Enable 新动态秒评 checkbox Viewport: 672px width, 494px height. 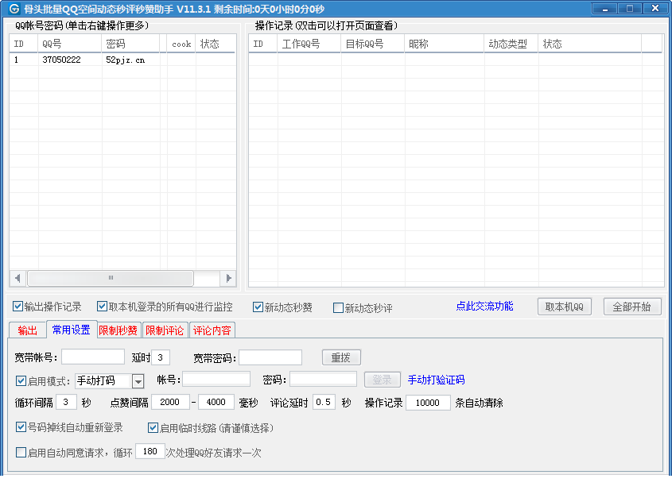click(x=338, y=308)
